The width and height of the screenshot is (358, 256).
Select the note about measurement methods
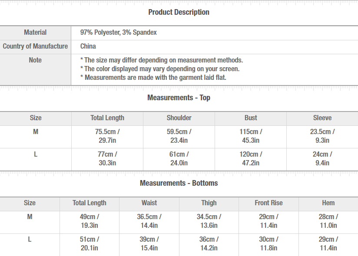click(x=162, y=60)
